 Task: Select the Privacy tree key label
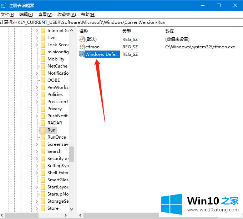(55, 109)
